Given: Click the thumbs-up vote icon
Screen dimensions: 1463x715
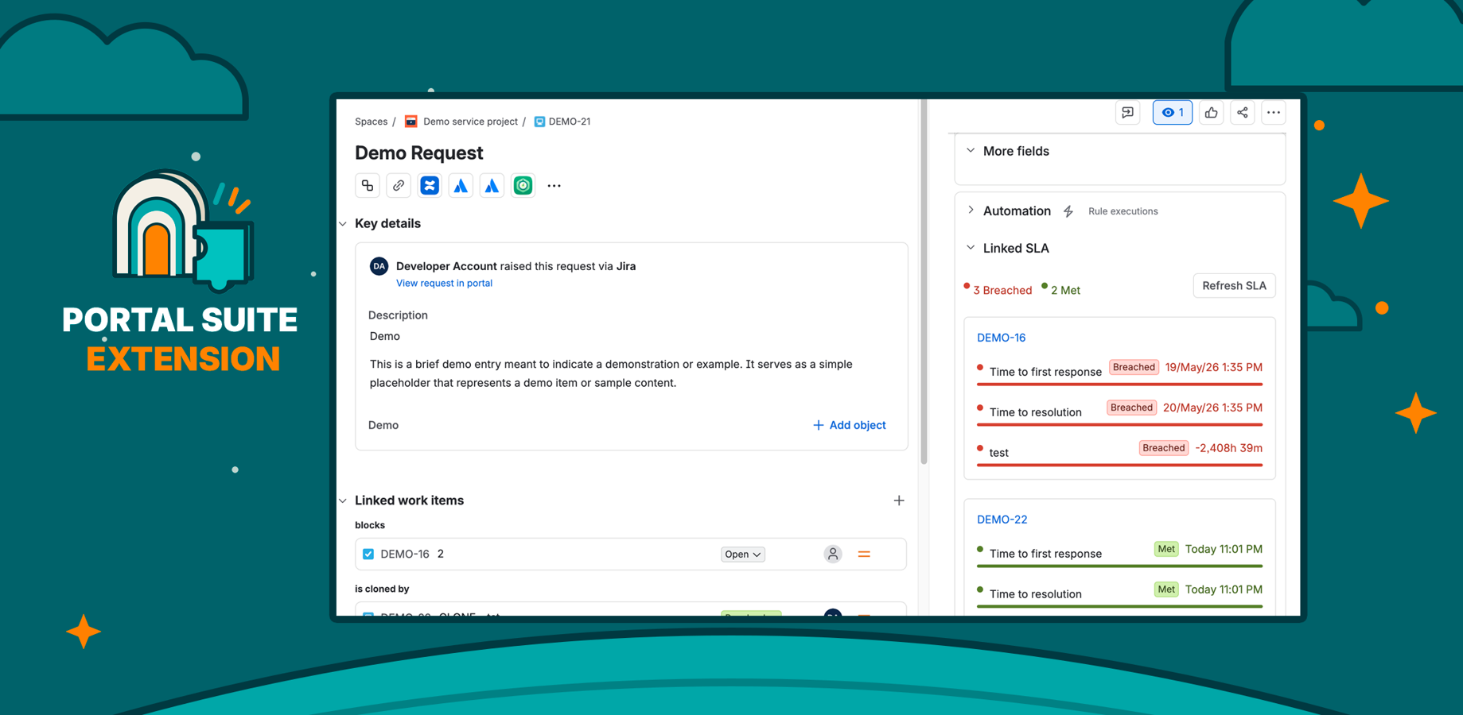Looking at the screenshot, I should click(1211, 113).
